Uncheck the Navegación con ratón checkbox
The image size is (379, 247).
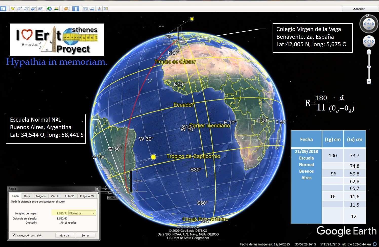tap(14, 235)
